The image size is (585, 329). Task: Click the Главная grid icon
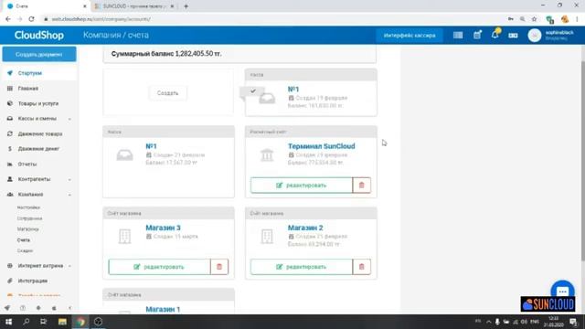click(10, 89)
